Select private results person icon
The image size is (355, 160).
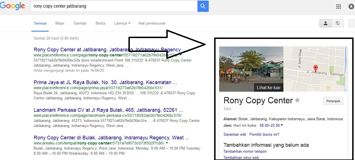tap(325, 23)
